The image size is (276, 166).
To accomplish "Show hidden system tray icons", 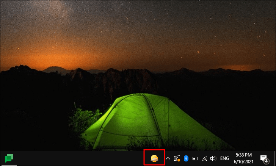I will [168, 158].
